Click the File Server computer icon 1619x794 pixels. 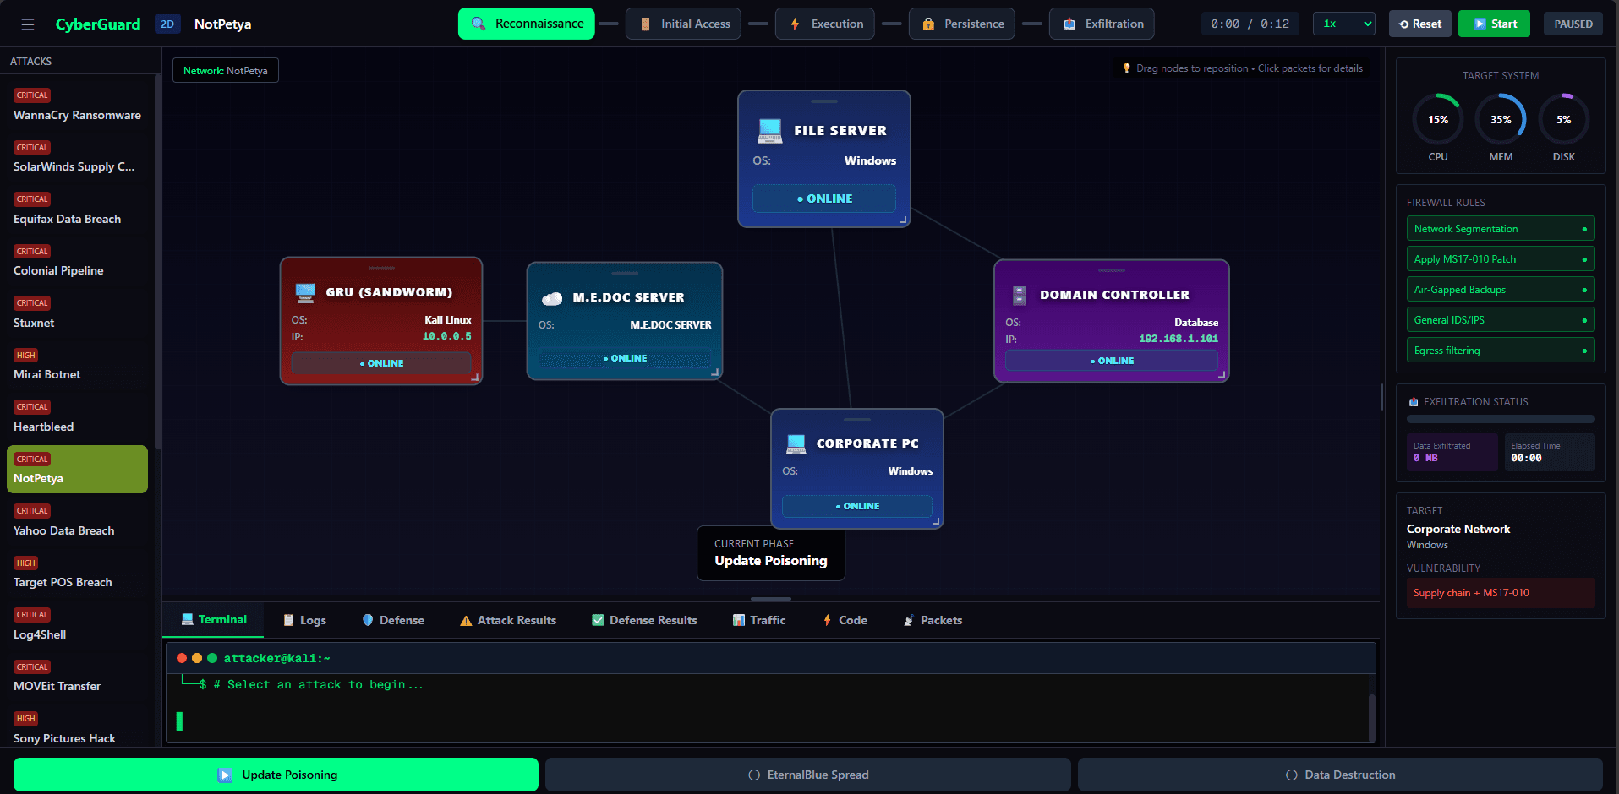[769, 131]
